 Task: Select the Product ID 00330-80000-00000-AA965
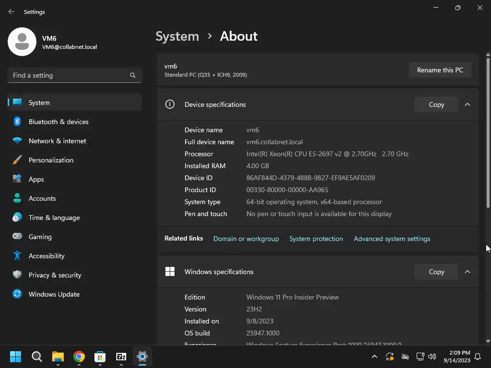[x=287, y=190]
